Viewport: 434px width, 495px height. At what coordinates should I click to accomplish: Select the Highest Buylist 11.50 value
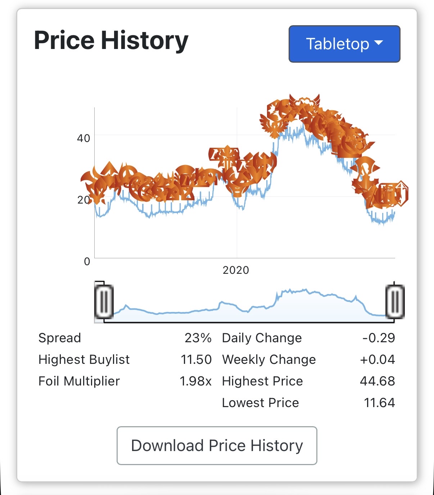[x=196, y=360]
